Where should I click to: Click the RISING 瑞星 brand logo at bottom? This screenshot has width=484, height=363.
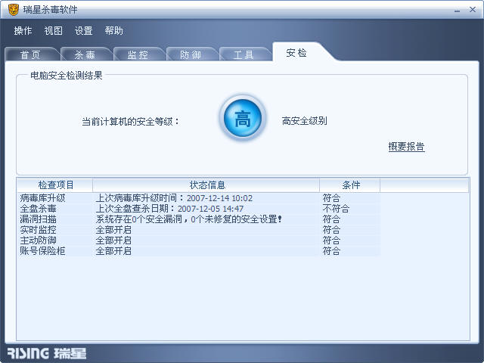pos(47,353)
